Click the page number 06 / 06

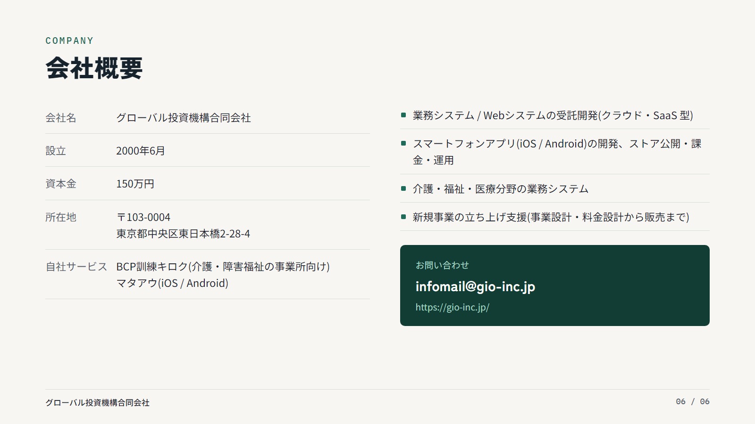(x=693, y=401)
